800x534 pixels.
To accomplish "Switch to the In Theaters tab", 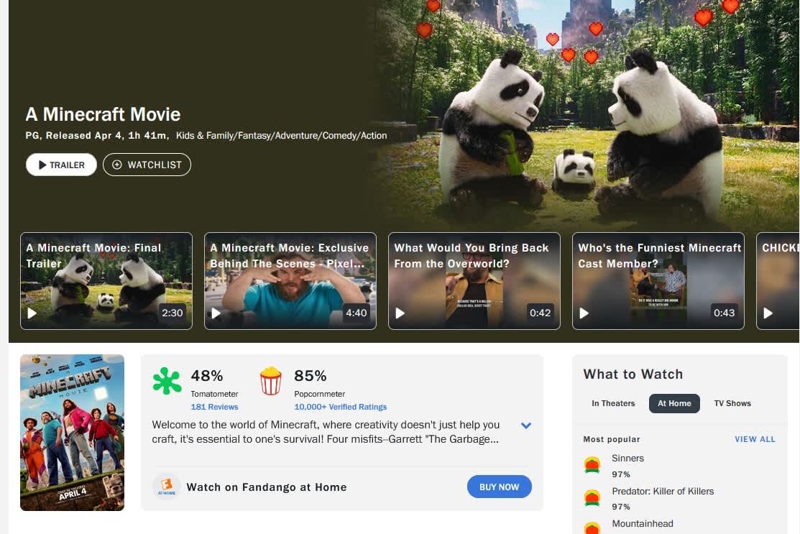I will click(613, 403).
